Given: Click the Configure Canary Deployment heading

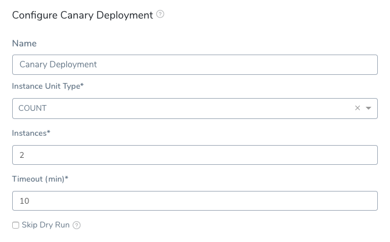Looking at the screenshot, I should coord(82,15).
